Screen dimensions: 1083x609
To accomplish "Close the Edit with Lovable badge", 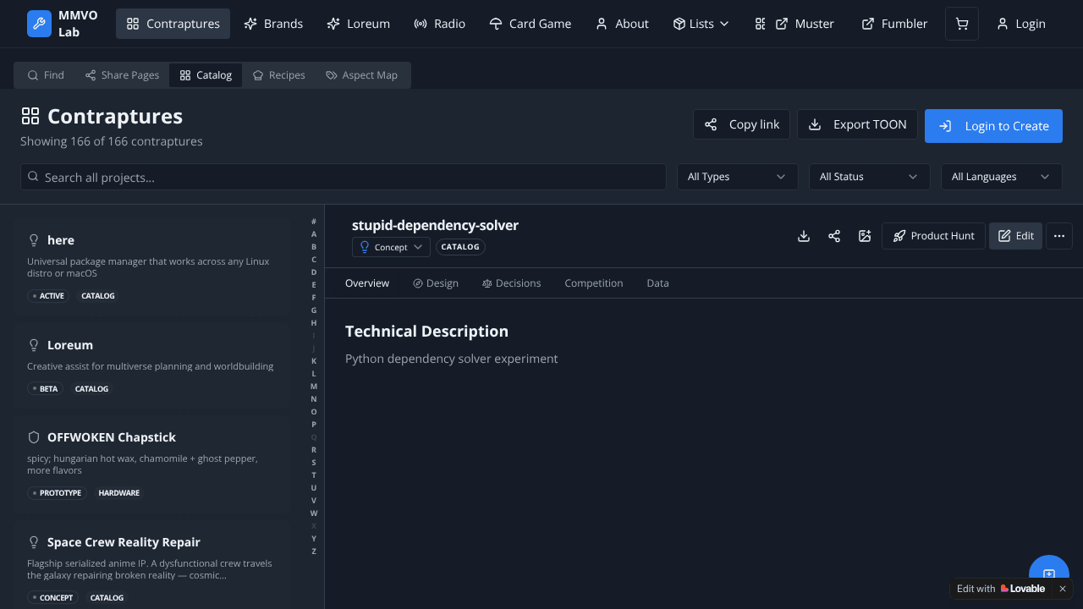I will coord(1063,589).
